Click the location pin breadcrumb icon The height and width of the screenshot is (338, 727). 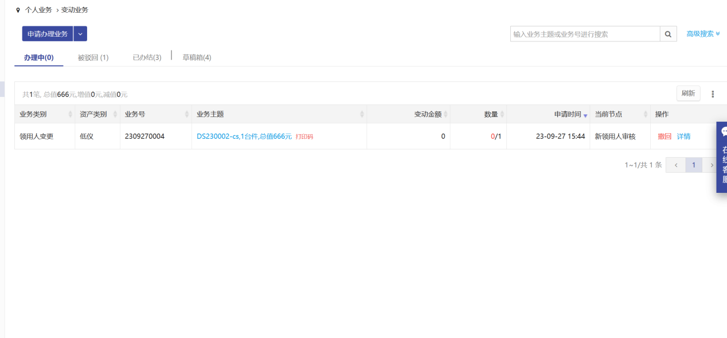pyautogui.click(x=18, y=10)
